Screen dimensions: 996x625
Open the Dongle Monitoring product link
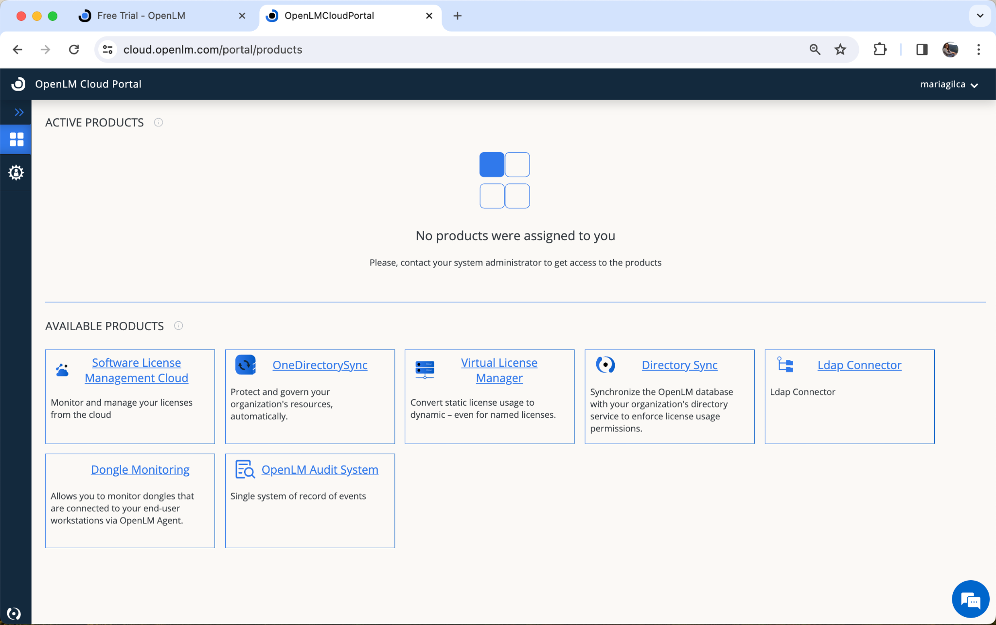pos(140,469)
